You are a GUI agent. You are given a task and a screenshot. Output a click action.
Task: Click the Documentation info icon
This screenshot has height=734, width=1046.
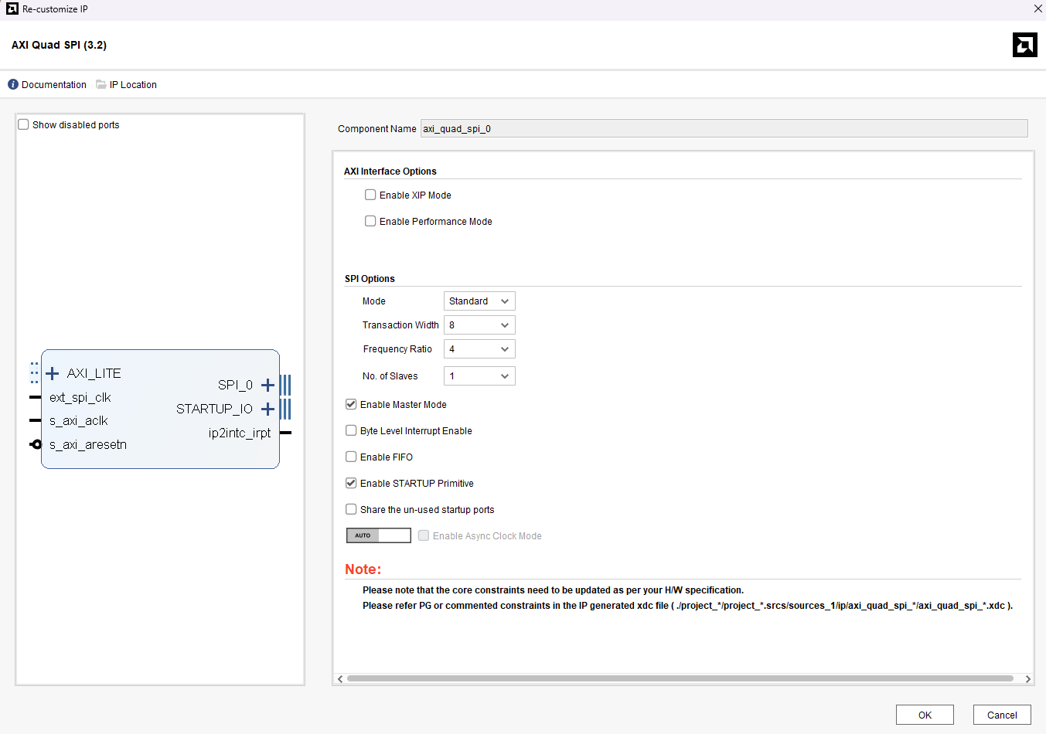tap(13, 85)
